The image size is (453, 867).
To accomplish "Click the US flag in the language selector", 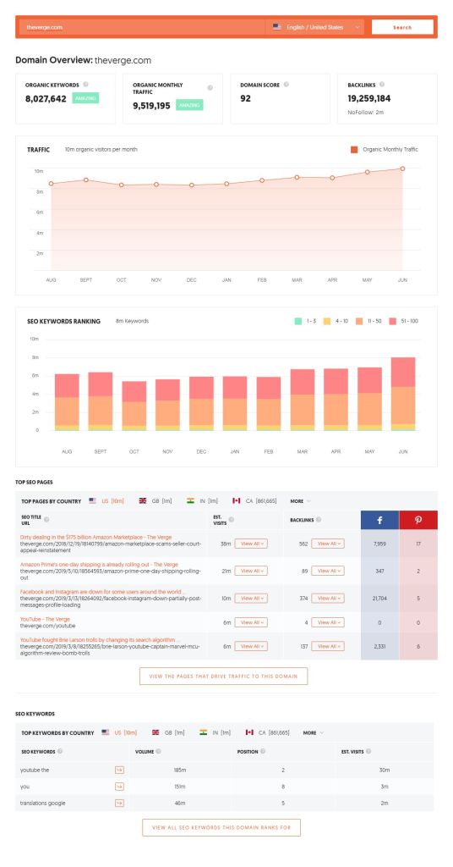I will tap(276, 26).
